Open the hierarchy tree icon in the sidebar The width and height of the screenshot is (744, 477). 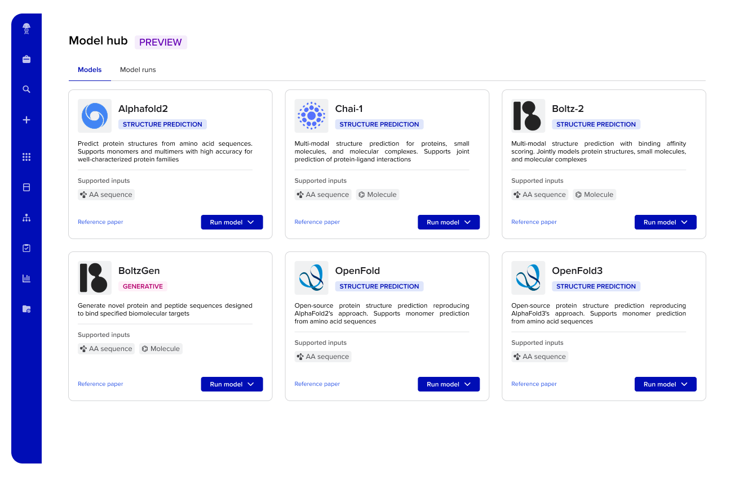pyautogui.click(x=26, y=218)
